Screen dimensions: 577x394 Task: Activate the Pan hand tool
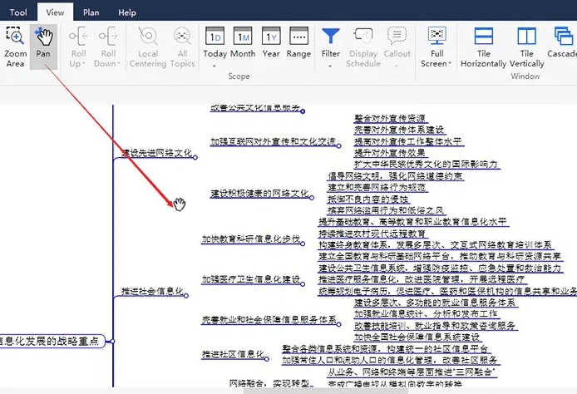coord(43,46)
